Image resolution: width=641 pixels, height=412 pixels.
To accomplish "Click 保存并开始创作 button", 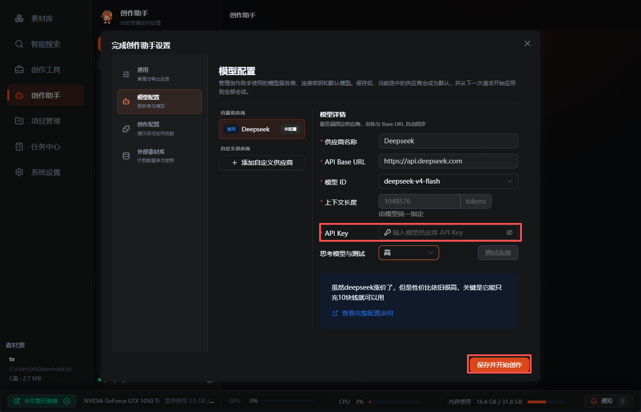I will [x=499, y=365].
